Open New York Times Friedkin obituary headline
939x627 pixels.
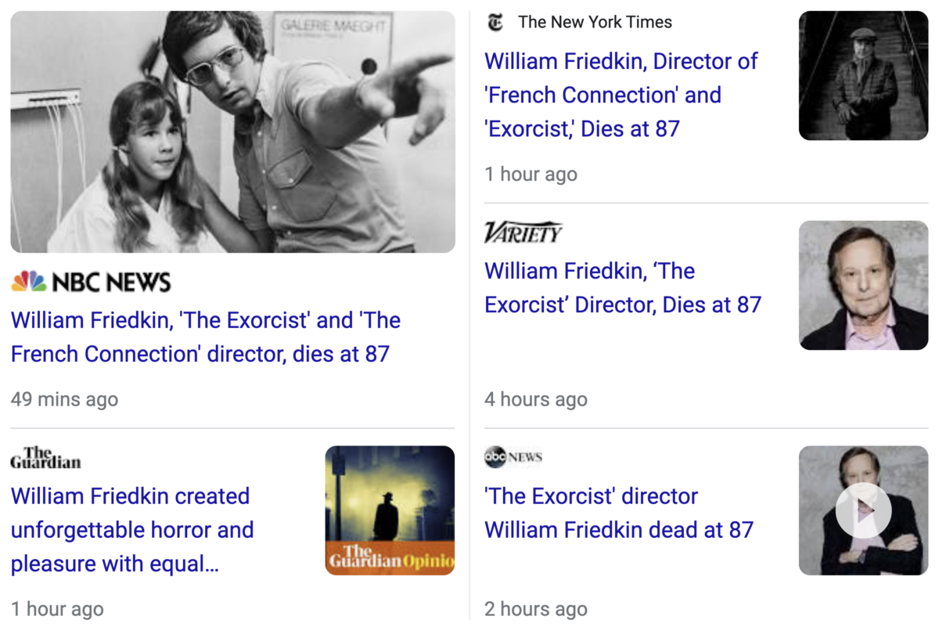coord(621,95)
